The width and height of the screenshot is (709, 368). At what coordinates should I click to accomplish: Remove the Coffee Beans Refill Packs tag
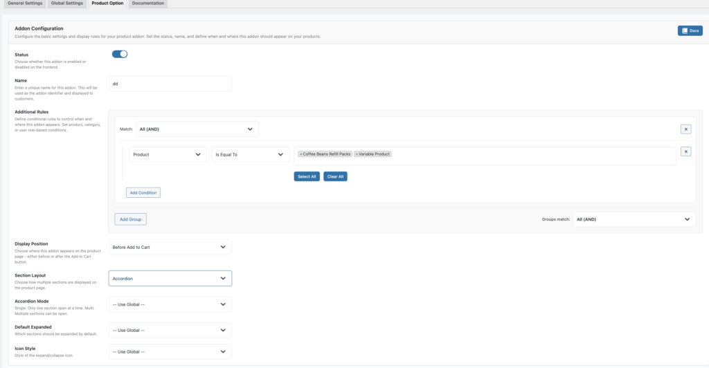pos(301,154)
